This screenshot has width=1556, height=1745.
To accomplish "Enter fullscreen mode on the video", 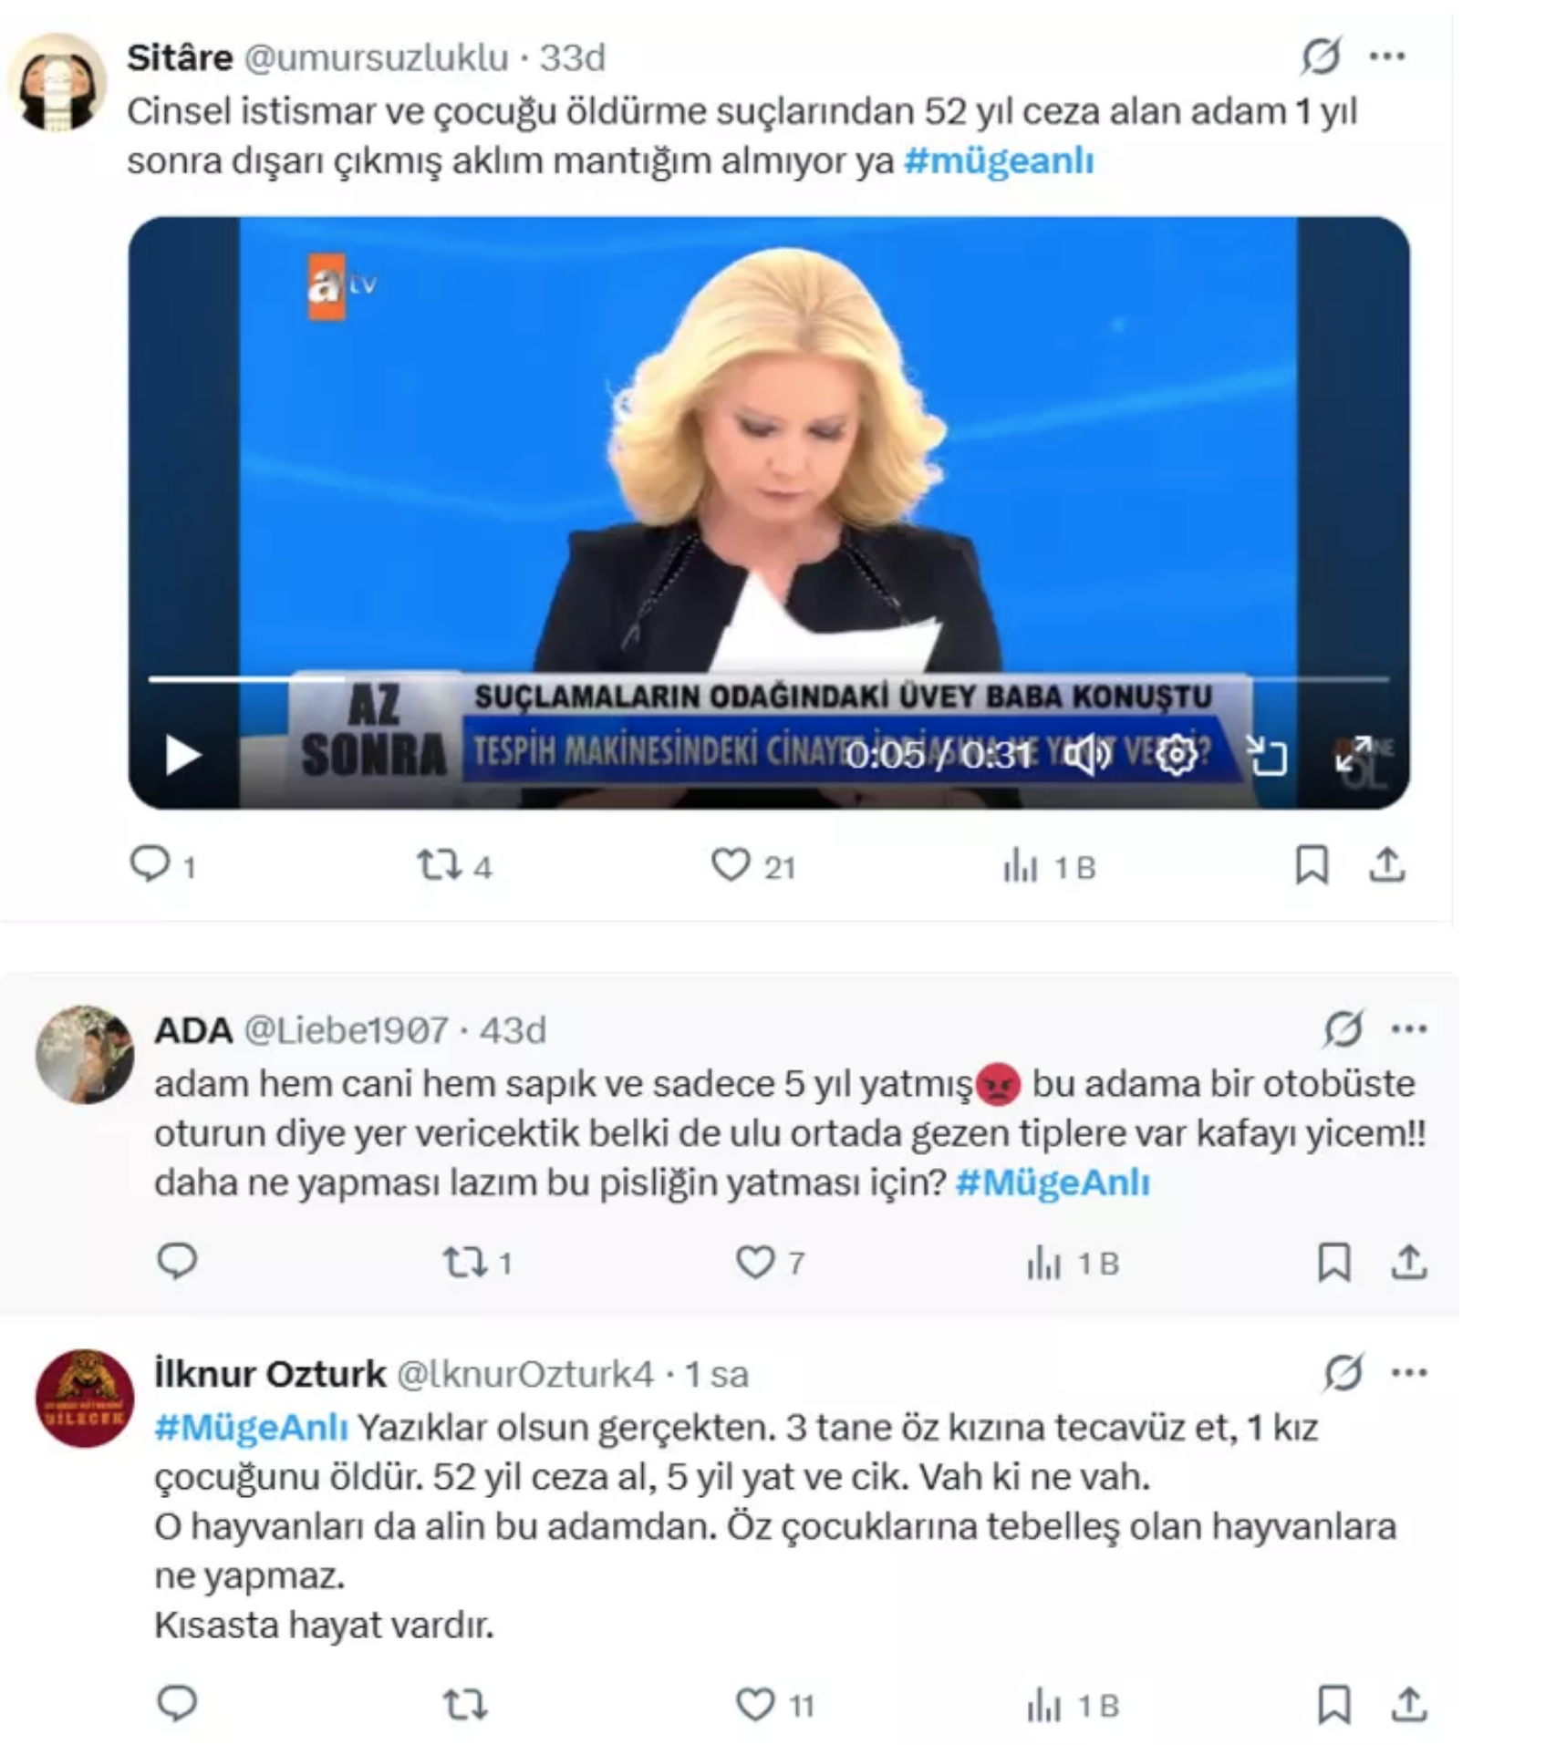I will click(1354, 756).
